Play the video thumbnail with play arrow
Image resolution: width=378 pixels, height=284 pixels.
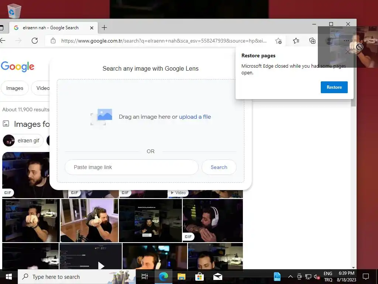pos(91,256)
